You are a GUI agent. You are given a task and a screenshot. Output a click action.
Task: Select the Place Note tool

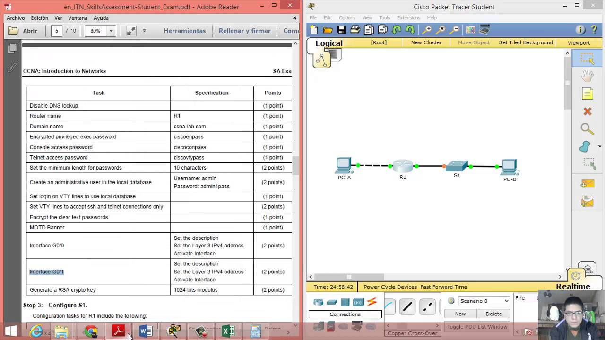pyautogui.click(x=587, y=93)
